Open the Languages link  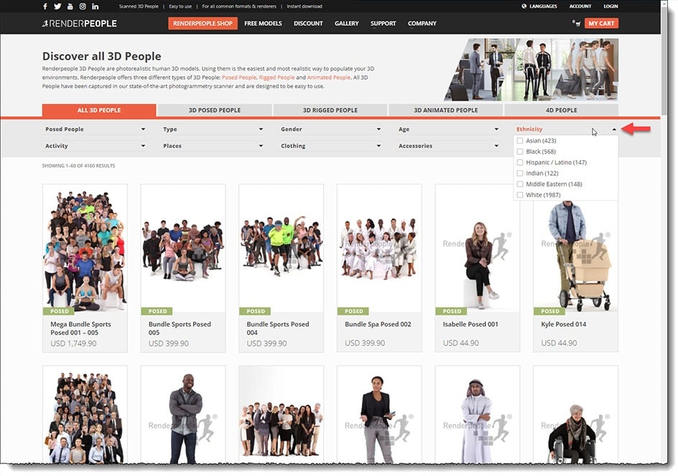coord(543,6)
